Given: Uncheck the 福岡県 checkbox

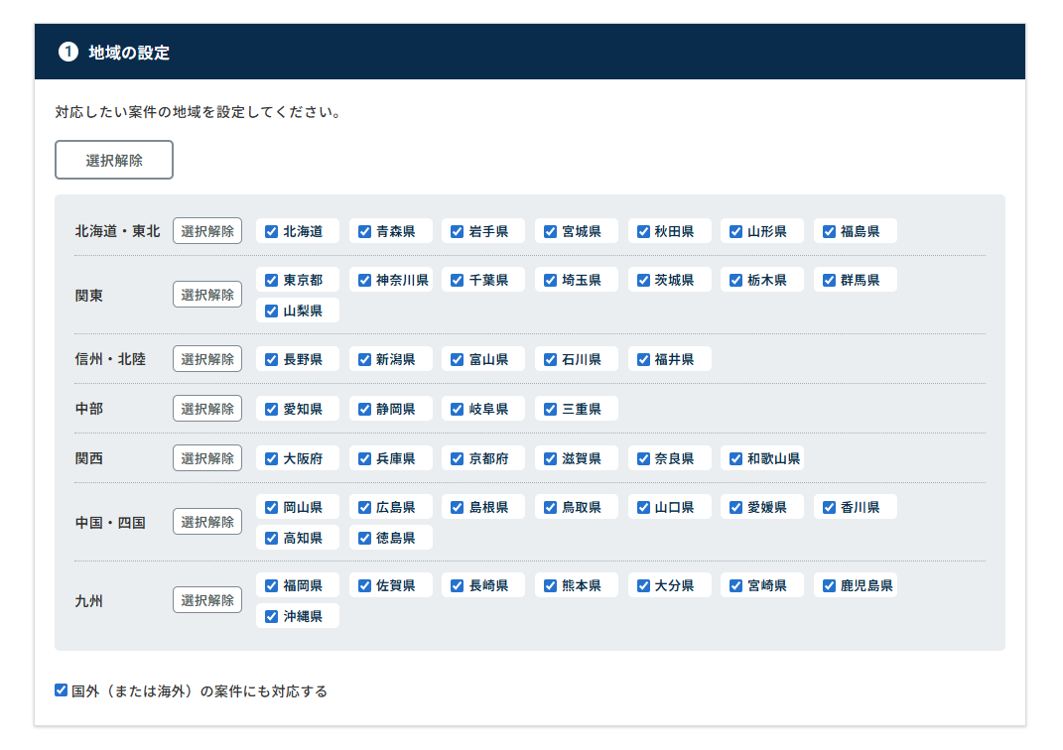Looking at the screenshot, I should pos(271,586).
